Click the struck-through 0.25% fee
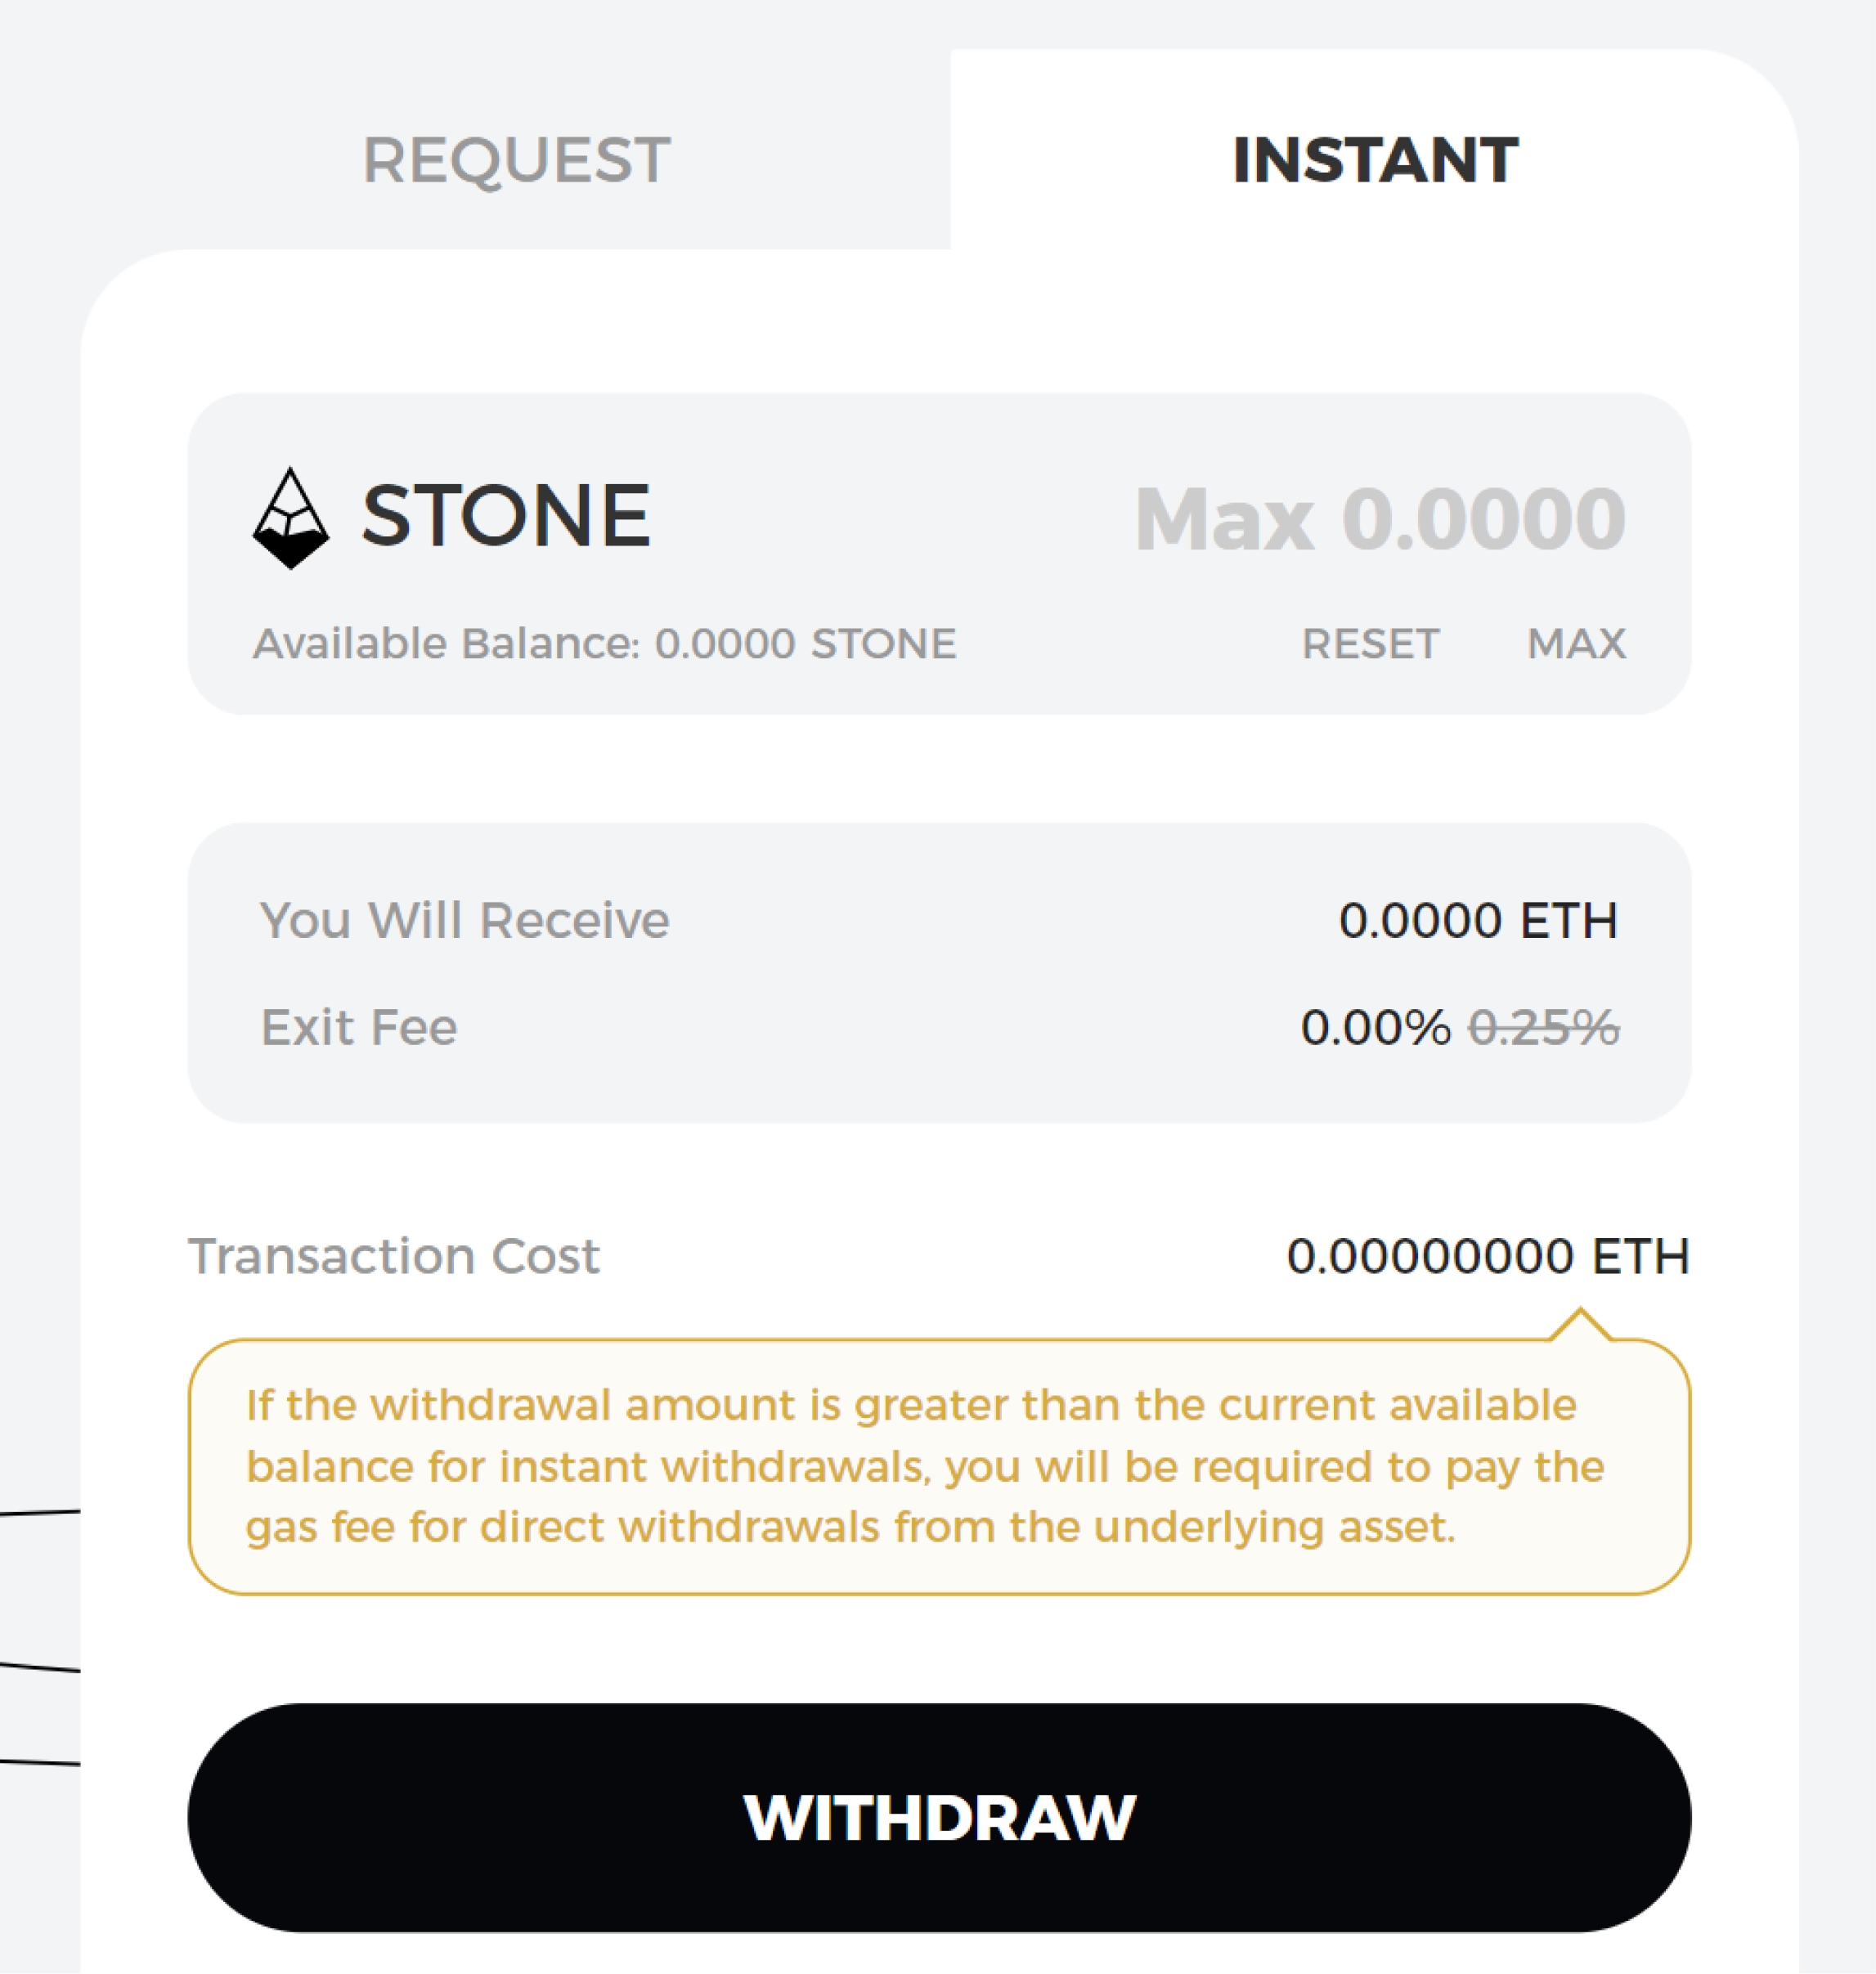Screen dimensions: 1876x1974 point(1543,1027)
